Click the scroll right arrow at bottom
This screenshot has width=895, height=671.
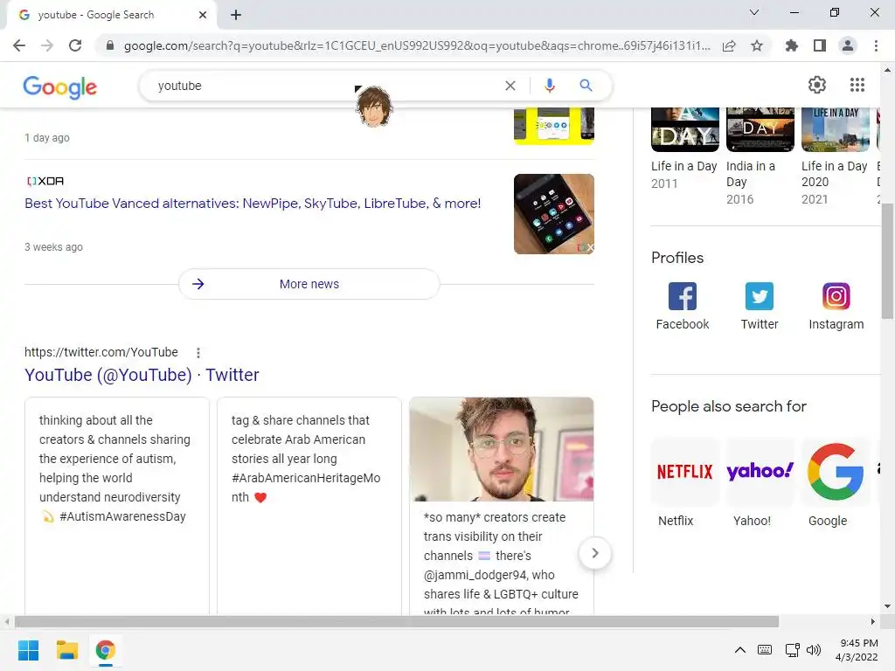click(873, 621)
